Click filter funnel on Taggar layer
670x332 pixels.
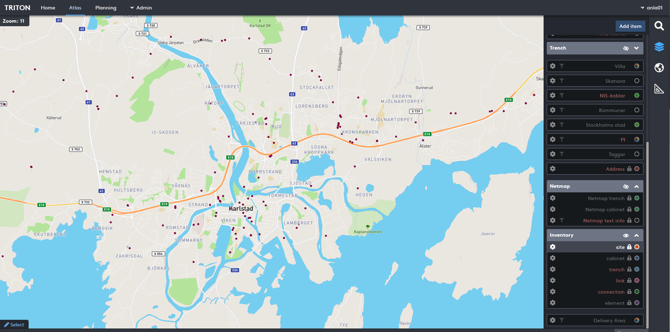click(x=561, y=154)
